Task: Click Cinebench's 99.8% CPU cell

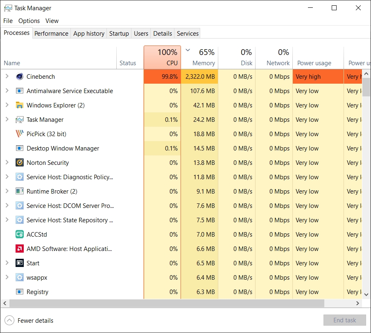Action: click(162, 77)
